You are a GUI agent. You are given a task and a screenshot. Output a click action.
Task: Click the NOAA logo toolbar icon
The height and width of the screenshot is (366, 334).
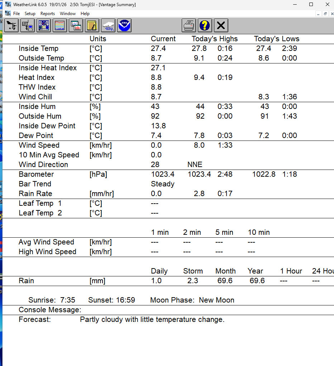pos(124,26)
